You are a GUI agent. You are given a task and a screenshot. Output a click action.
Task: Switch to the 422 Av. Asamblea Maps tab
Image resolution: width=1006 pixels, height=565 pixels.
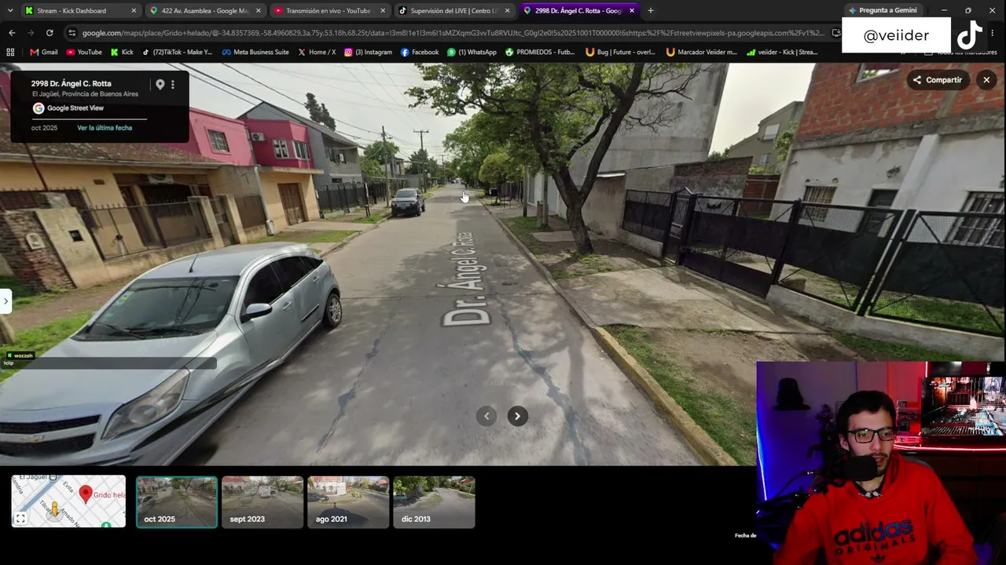click(x=205, y=11)
